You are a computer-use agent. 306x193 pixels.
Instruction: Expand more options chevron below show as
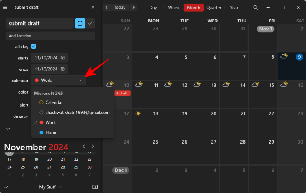(x=8, y=129)
